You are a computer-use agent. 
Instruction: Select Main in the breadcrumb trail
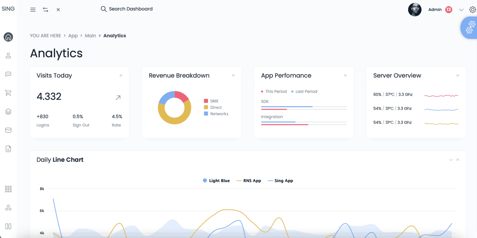(90, 35)
